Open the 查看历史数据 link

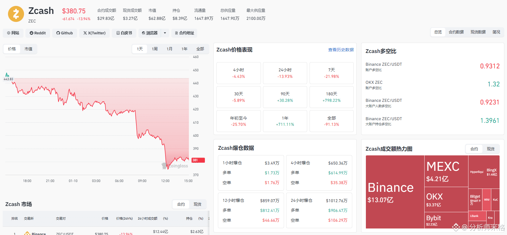click(x=341, y=50)
